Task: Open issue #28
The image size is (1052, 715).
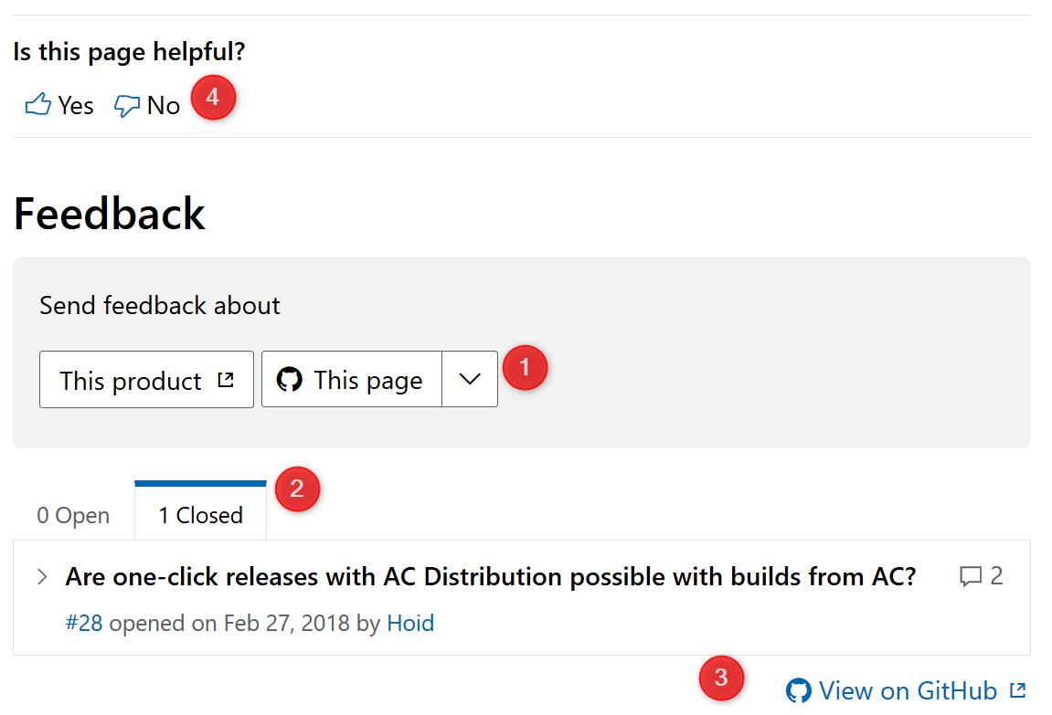Action: point(84,623)
